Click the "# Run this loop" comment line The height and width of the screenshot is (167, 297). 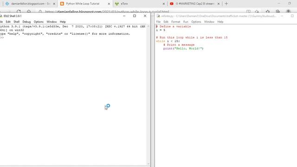coord(192,38)
